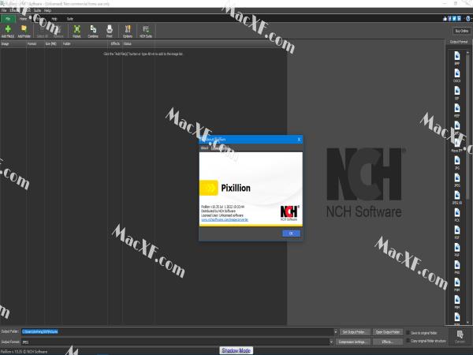Select JPG in the Output Format list
The width and height of the screenshot is (473, 355).
coord(457,163)
